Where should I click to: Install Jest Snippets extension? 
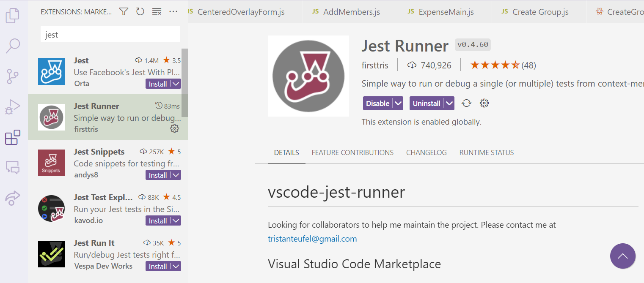pyautogui.click(x=158, y=175)
